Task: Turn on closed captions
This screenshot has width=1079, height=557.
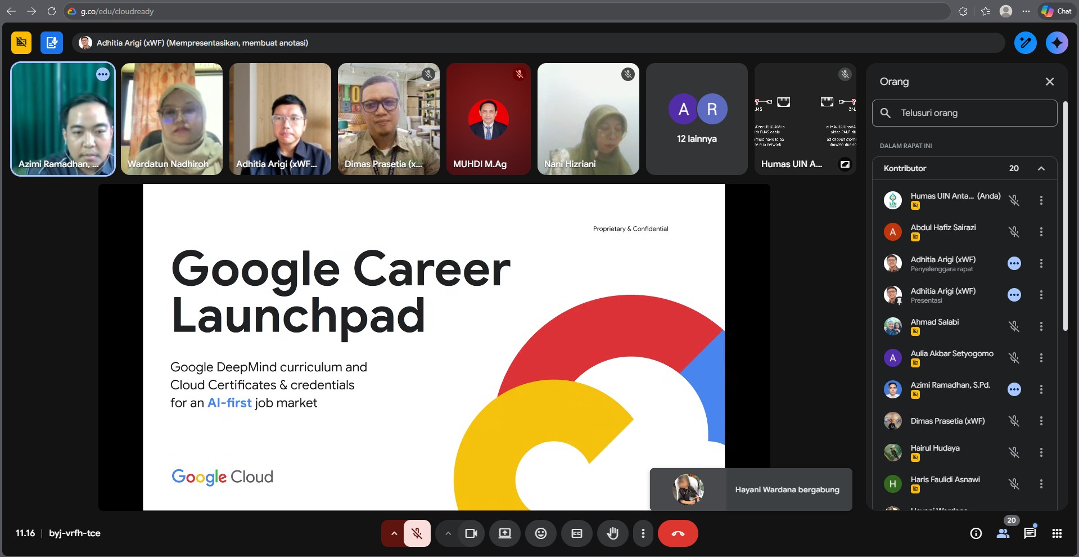Action: 577,533
